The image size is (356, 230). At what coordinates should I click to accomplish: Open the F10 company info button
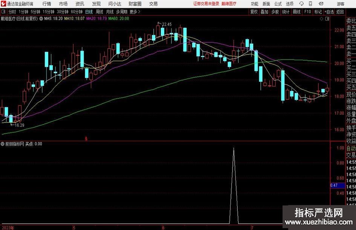[308, 12]
